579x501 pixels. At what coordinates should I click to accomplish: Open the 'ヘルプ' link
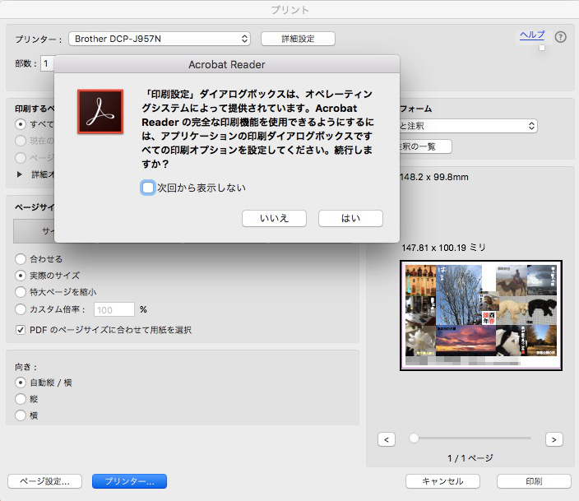(x=532, y=35)
